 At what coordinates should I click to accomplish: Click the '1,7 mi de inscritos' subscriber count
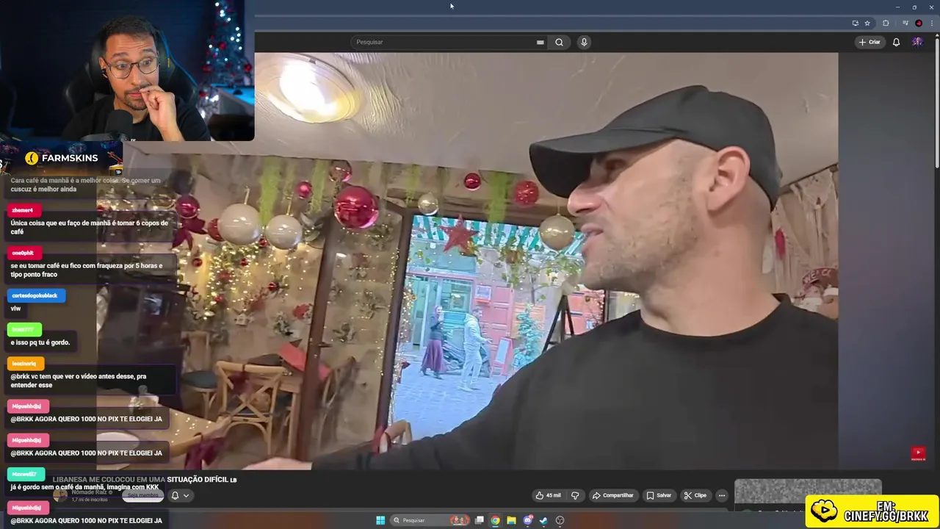coord(90,500)
